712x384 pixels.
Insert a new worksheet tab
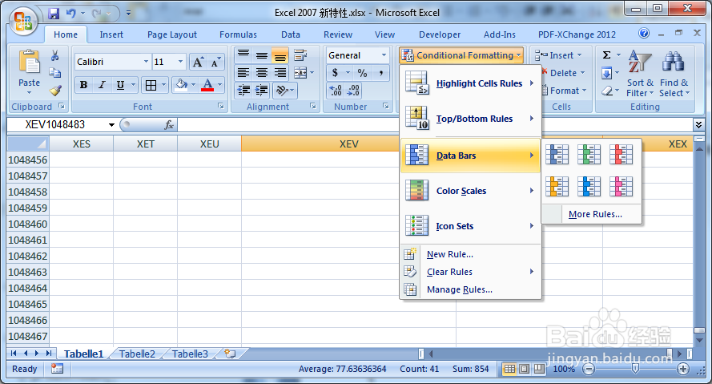[230, 354]
